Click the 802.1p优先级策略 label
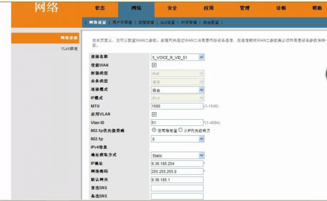The width and height of the screenshot is (327, 201). click(x=107, y=131)
